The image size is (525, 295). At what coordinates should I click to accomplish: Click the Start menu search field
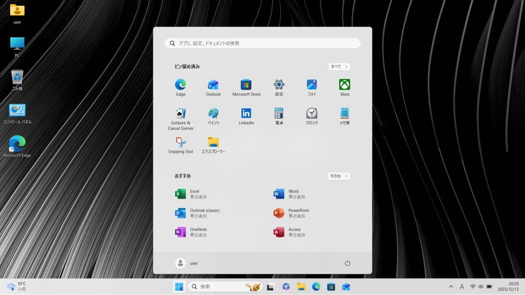tap(262, 43)
